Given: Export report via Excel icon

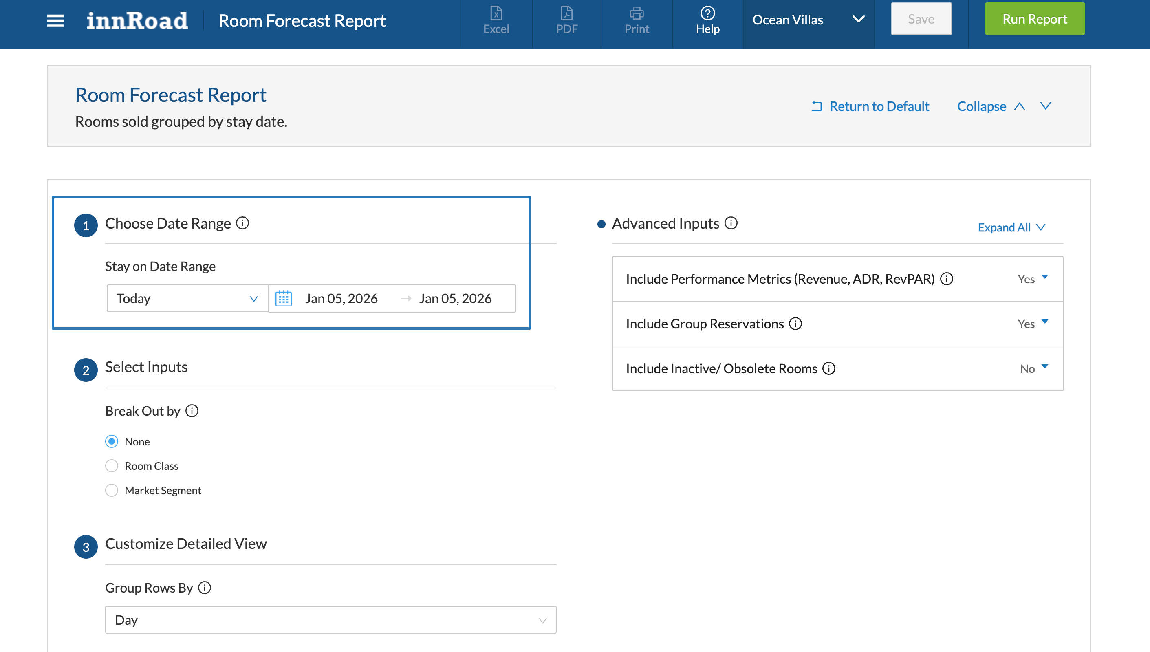Looking at the screenshot, I should pyautogui.click(x=496, y=20).
